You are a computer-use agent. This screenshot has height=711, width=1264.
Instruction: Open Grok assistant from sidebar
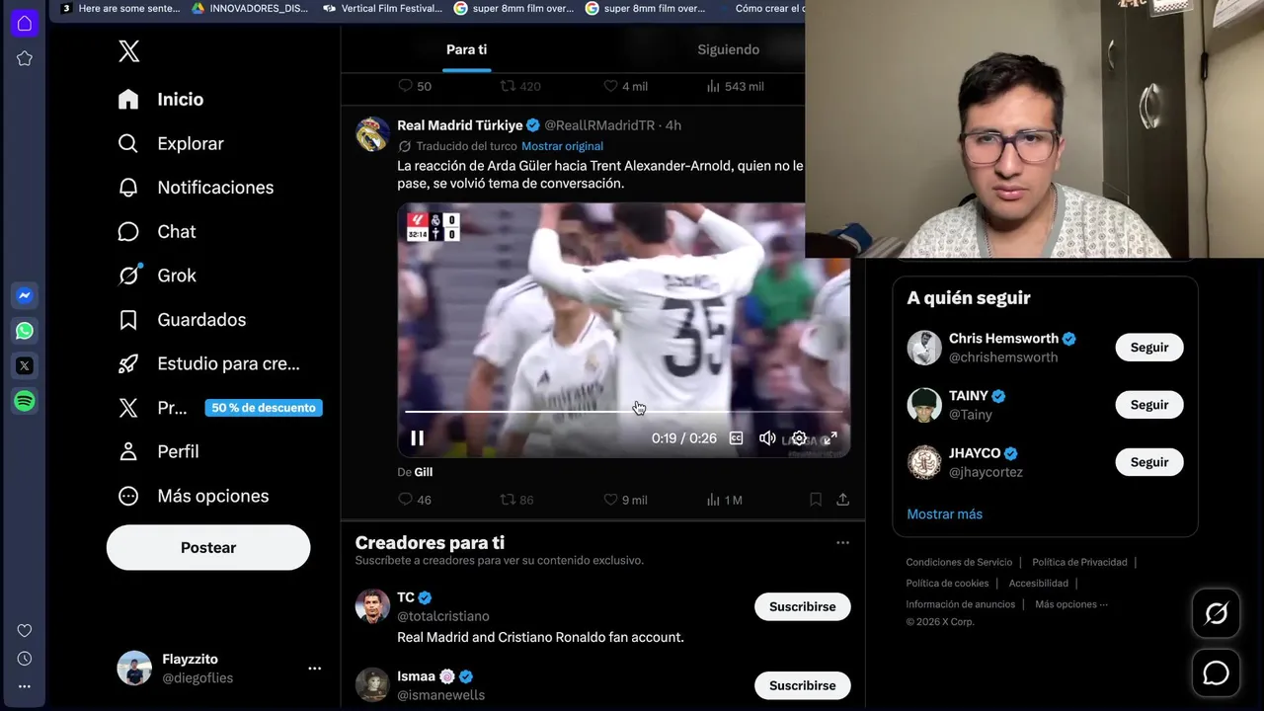[x=157, y=276]
